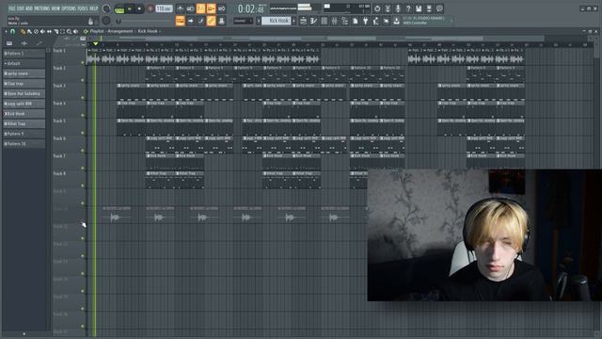Select Kick Hook in the pattern picker

[24, 114]
